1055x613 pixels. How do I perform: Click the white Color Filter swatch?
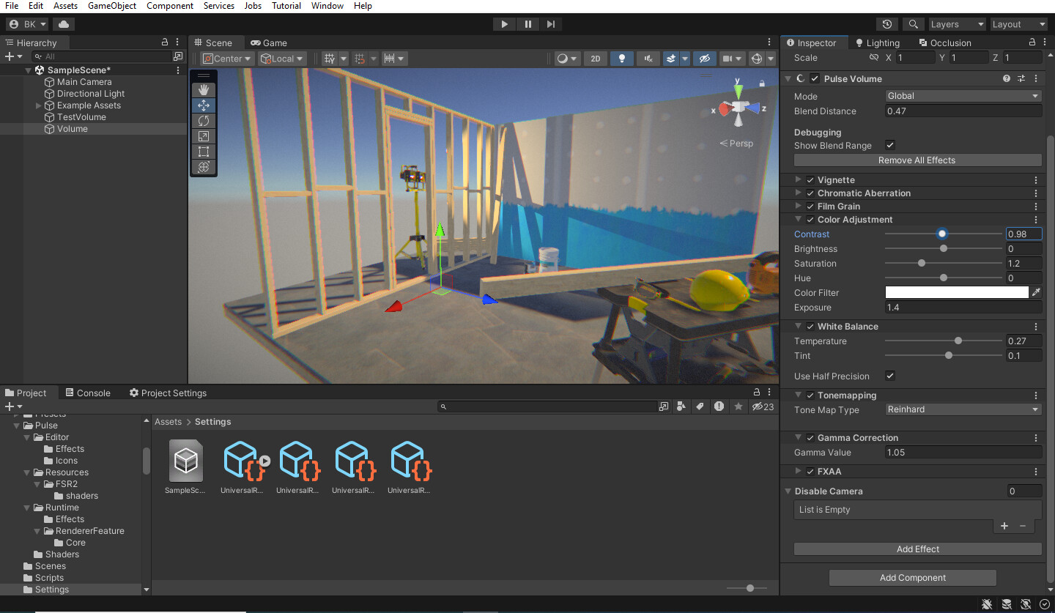(x=955, y=292)
